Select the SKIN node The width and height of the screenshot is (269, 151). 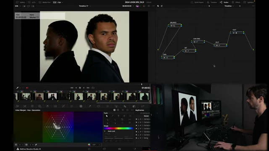tap(168, 57)
